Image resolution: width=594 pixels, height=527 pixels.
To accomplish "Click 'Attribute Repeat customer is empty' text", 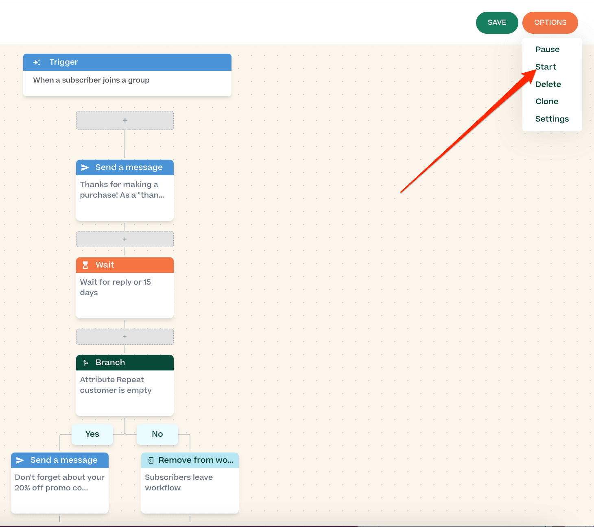I will coord(116,385).
